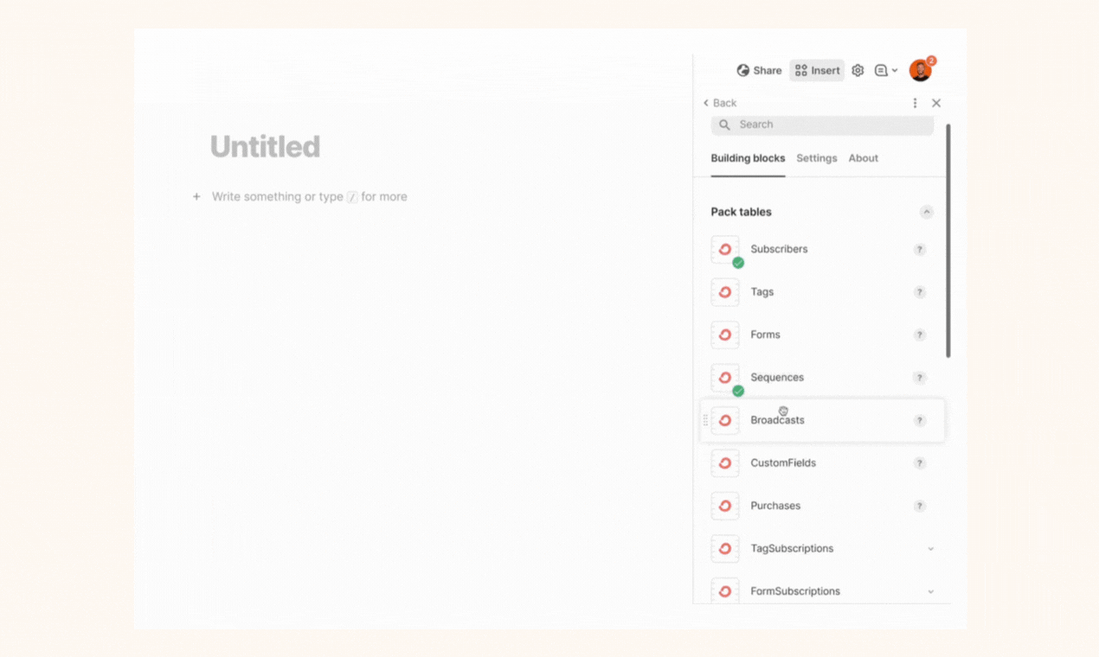Click the question mark beside Purchases

pyautogui.click(x=919, y=506)
